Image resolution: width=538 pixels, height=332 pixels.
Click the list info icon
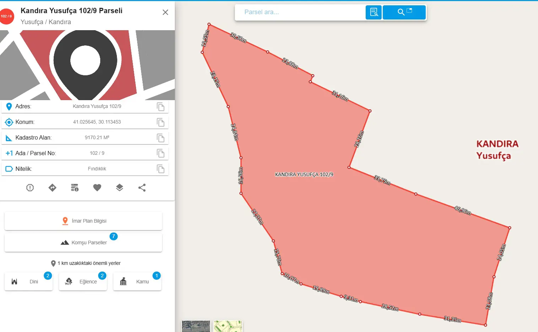click(x=75, y=188)
